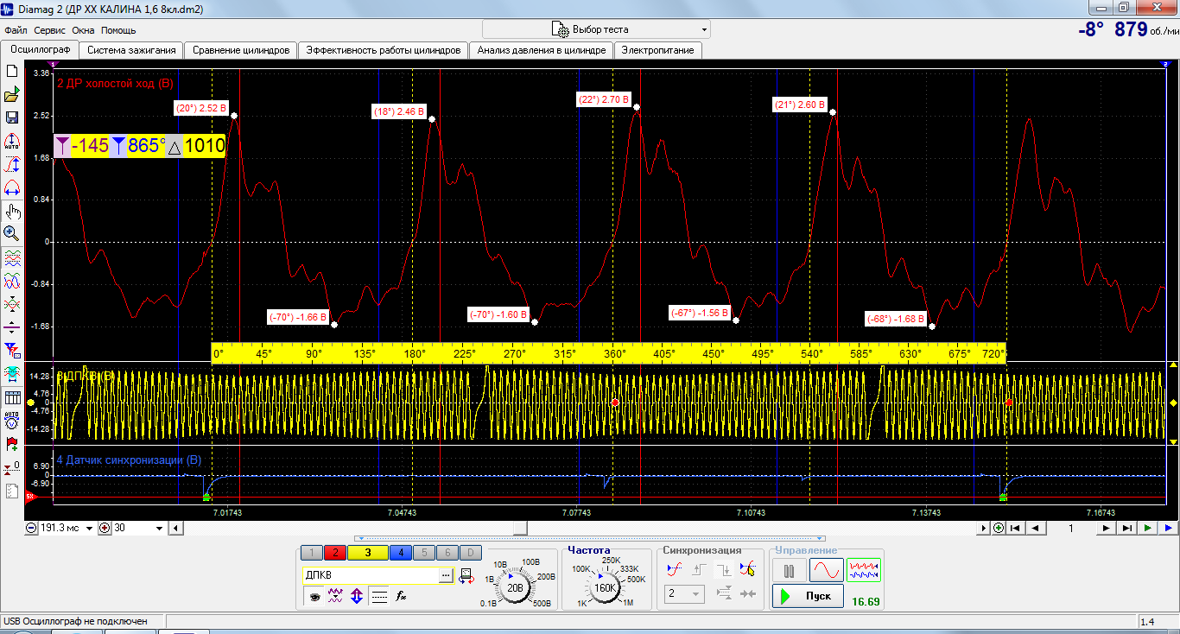Viewport: 1180px width, 634px height.
Task: Toggle channel 5 button
Action: (x=423, y=553)
